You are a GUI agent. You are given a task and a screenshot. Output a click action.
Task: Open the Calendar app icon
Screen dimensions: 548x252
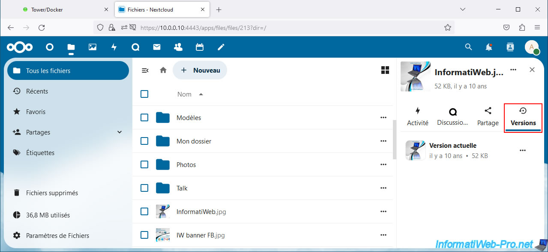click(200, 47)
